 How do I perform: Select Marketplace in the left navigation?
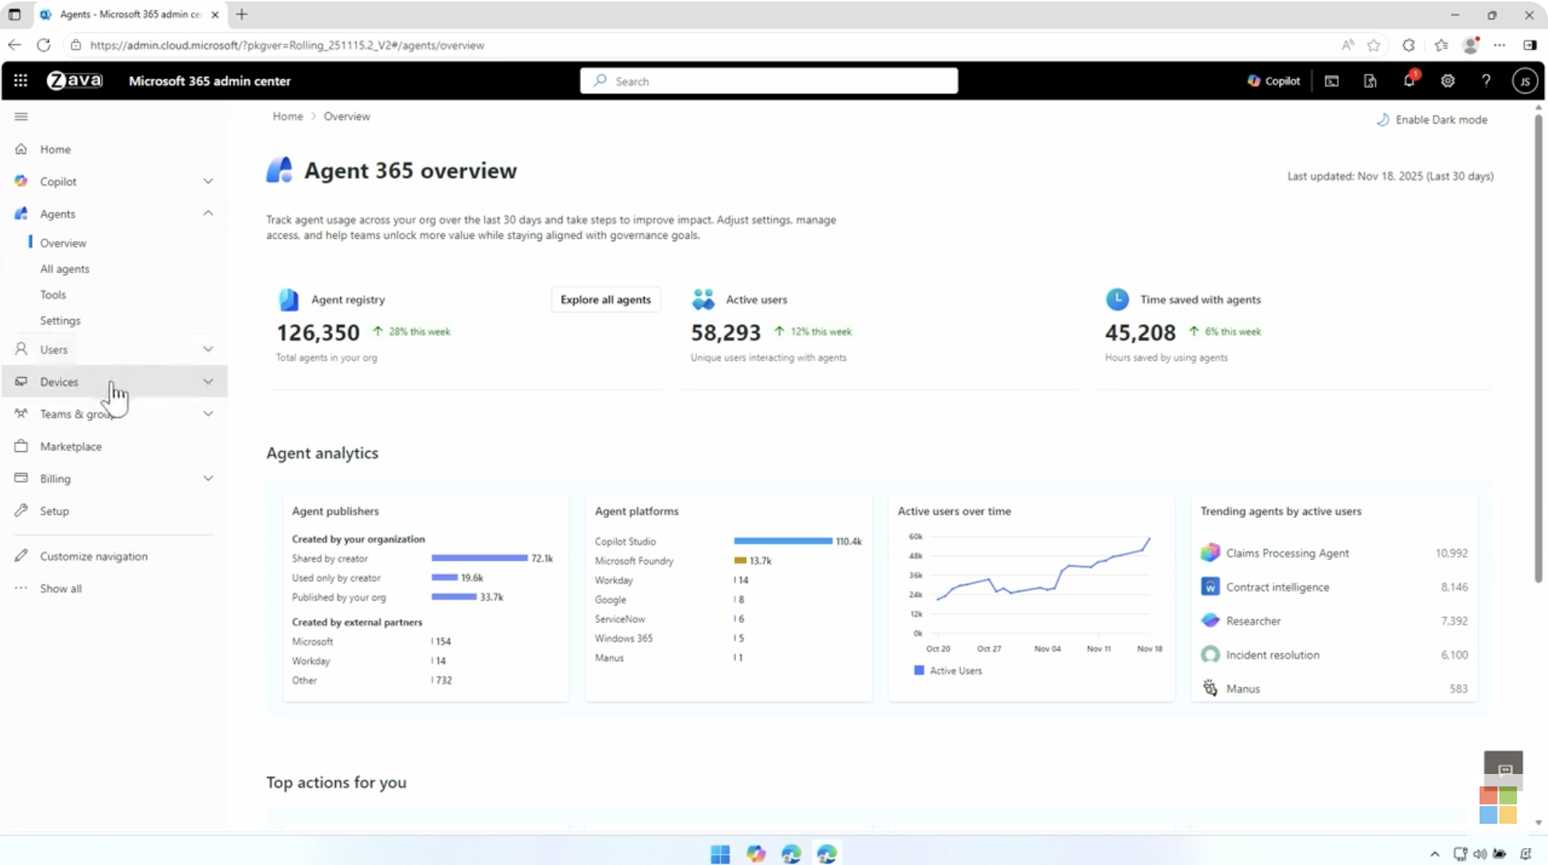71,446
